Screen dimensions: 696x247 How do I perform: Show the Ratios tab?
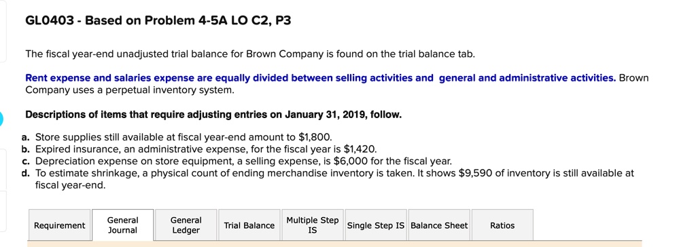(x=502, y=225)
